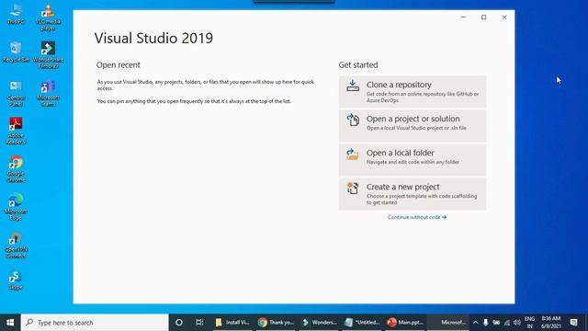Switch to the Main.ppt... PowerPoint taskbar item

click(405, 323)
